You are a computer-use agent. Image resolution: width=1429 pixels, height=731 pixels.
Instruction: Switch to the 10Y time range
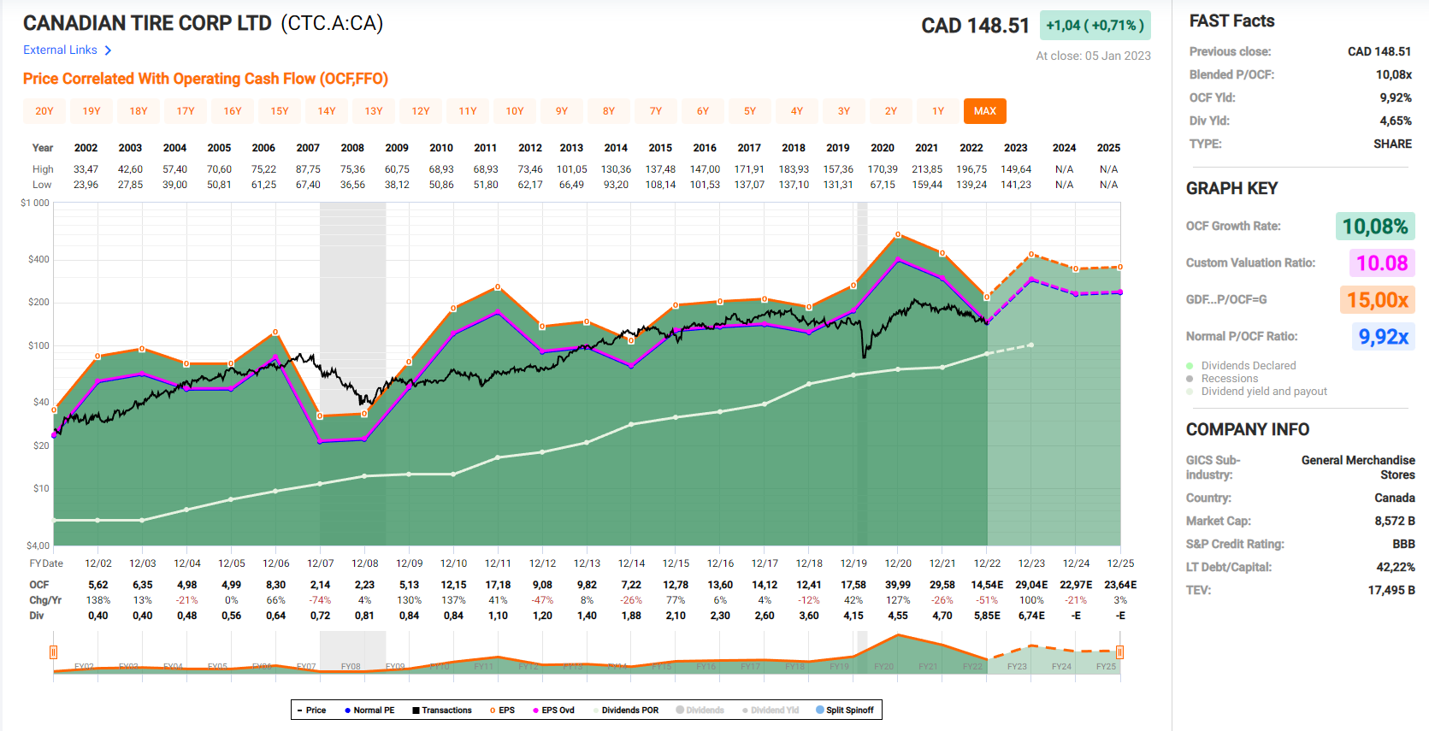(514, 111)
